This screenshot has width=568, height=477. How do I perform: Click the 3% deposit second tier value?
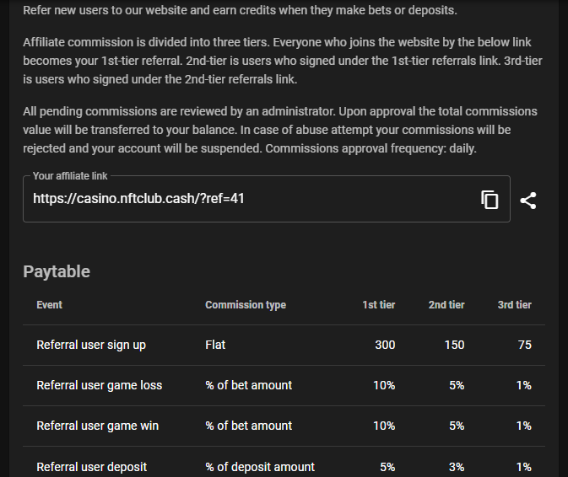[457, 467]
